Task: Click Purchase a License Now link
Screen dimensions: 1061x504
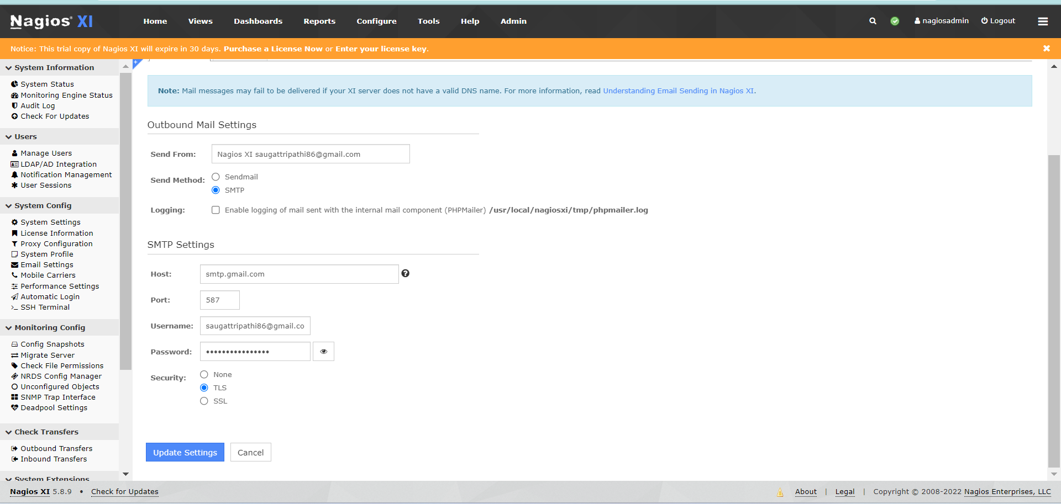Action: (x=273, y=49)
